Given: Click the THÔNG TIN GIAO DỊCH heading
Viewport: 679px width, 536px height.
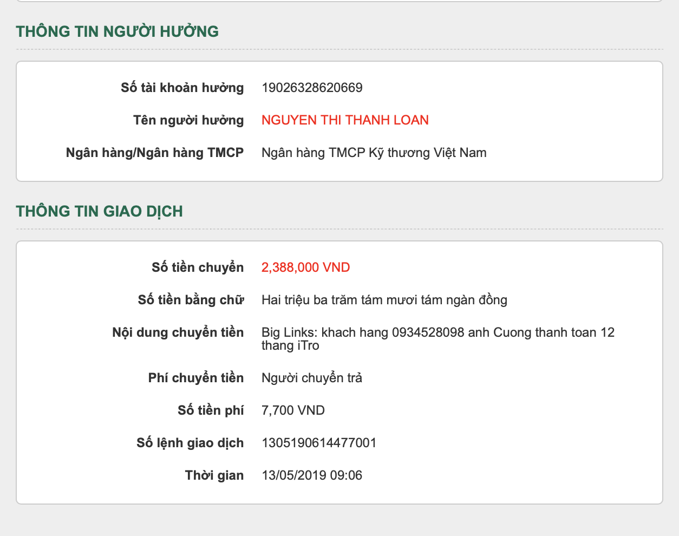Looking at the screenshot, I should click(x=100, y=211).
